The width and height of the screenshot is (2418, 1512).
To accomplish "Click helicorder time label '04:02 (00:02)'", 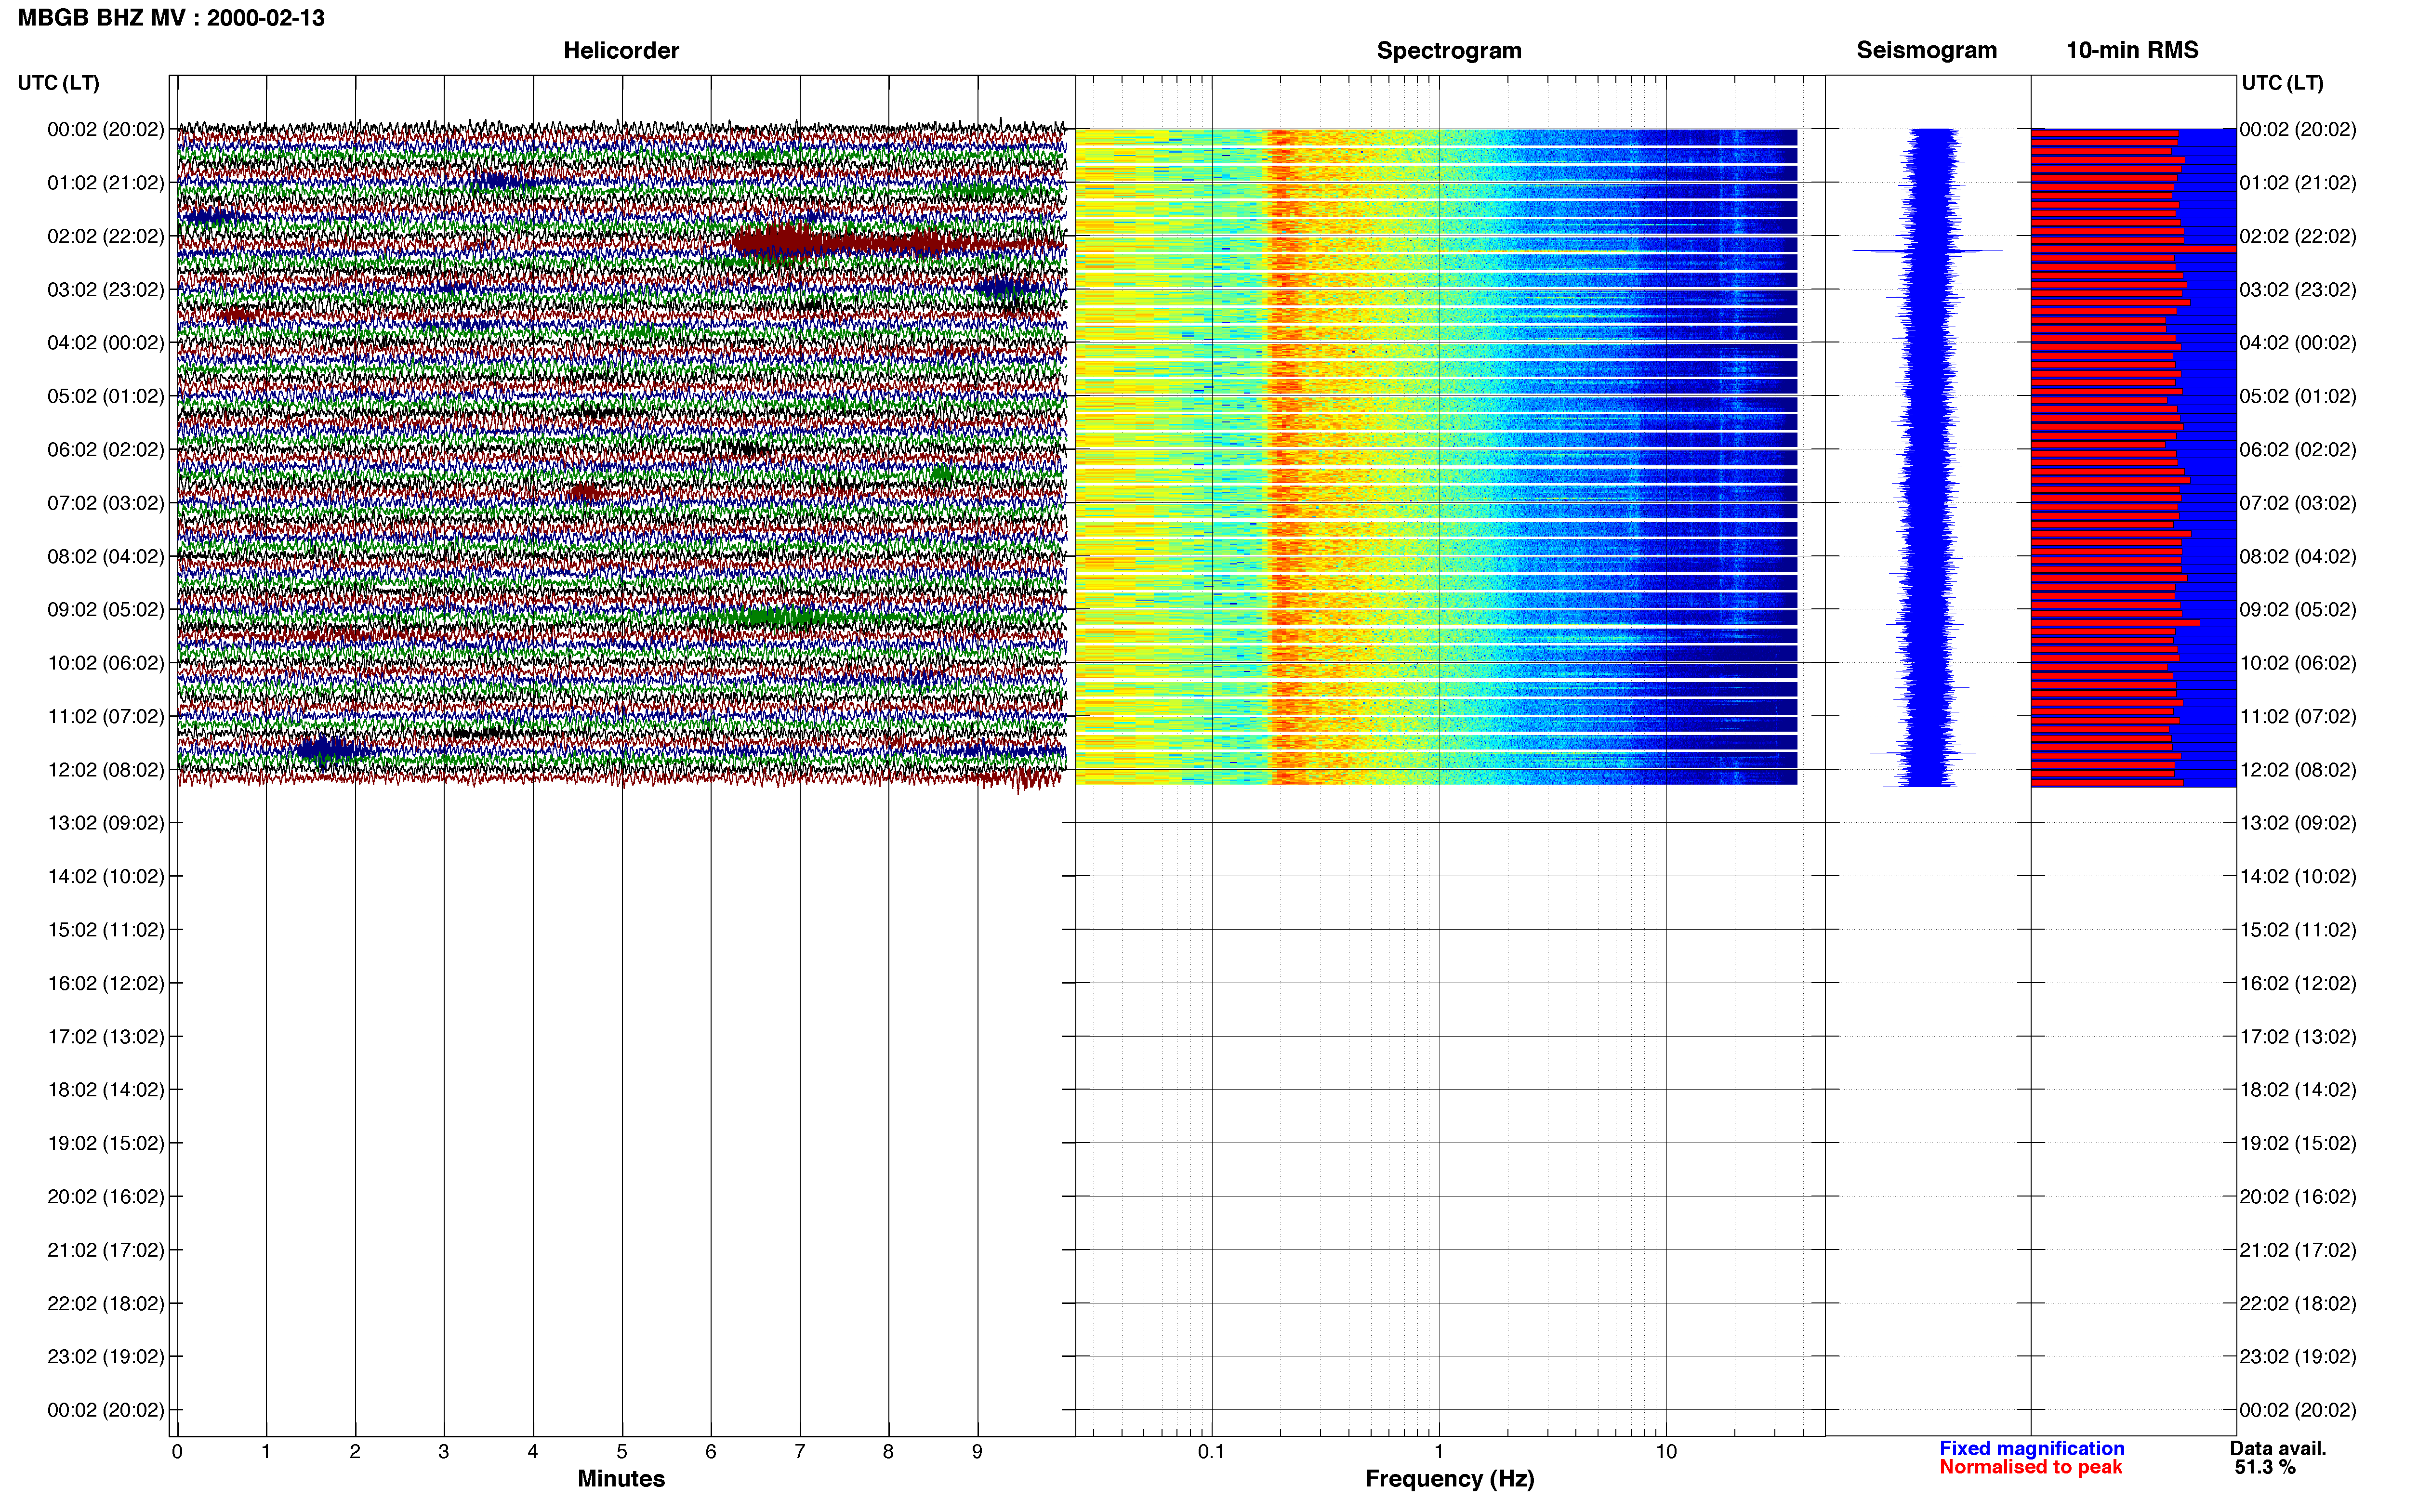I will (x=105, y=343).
